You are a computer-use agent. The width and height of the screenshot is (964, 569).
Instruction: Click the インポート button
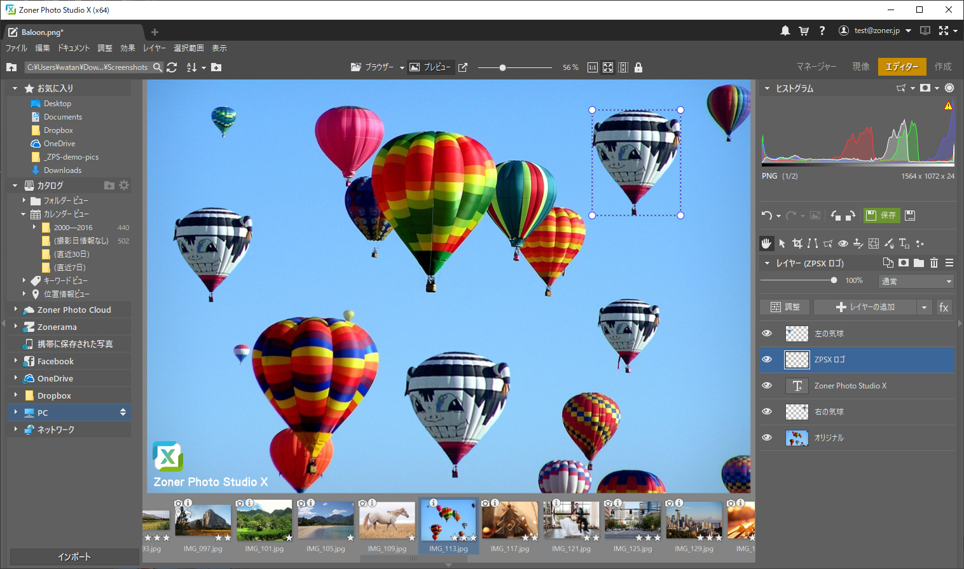click(74, 556)
